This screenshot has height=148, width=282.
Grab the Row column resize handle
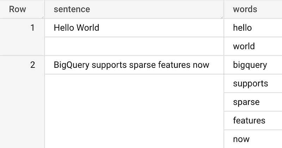42,17
